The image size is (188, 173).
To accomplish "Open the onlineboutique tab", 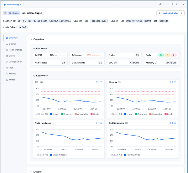I will (12, 5).
